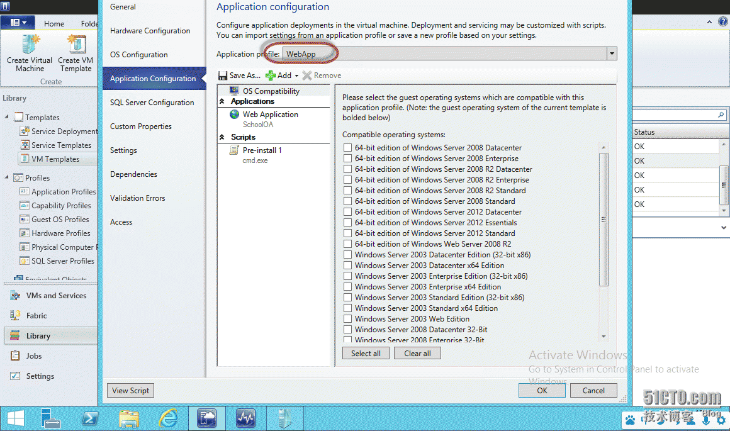730x431 pixels.
Task: Go to OS Configuration page
Action: tap(138, 55)
